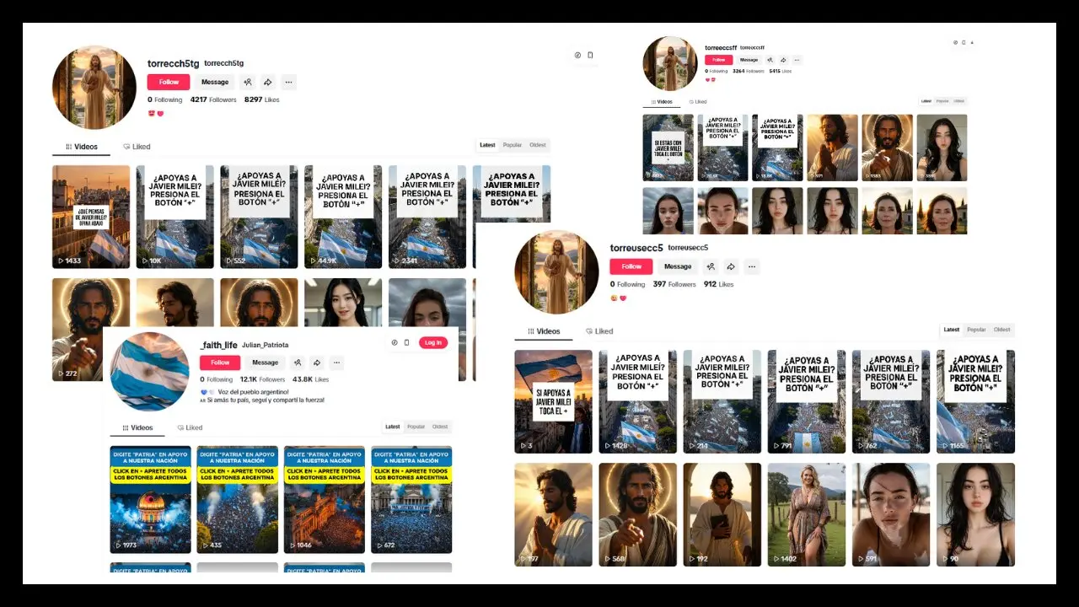Open more options menu on torrecch5tg profile

[288, 82]
